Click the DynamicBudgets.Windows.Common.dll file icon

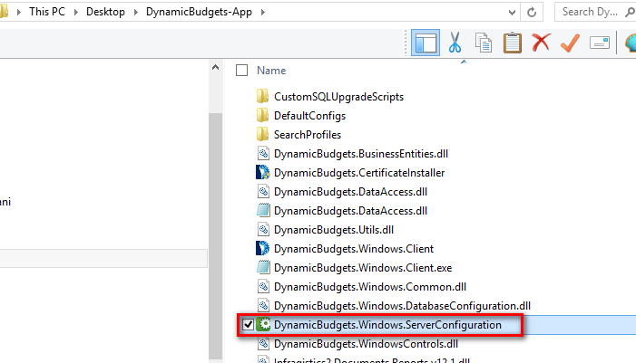point(263,287)
